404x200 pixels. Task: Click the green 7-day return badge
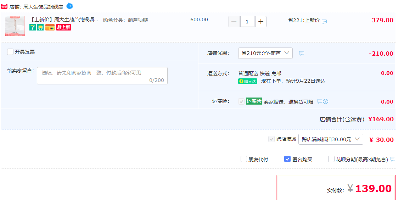coord(33,27)
